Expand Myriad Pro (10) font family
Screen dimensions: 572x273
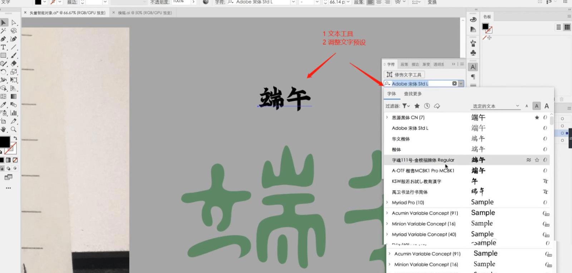(387, 202)
